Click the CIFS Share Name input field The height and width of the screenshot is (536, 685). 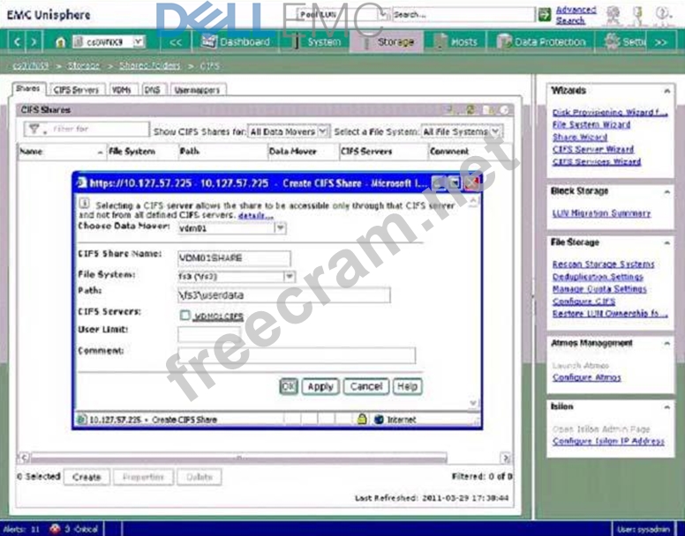234,258
